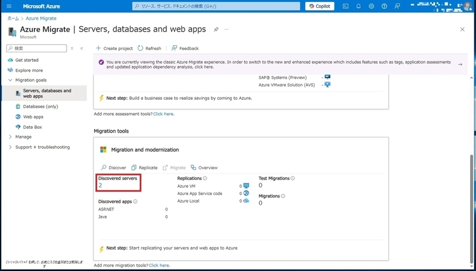
Task: Open Get started in sidebar
Action: coord(27,60)
